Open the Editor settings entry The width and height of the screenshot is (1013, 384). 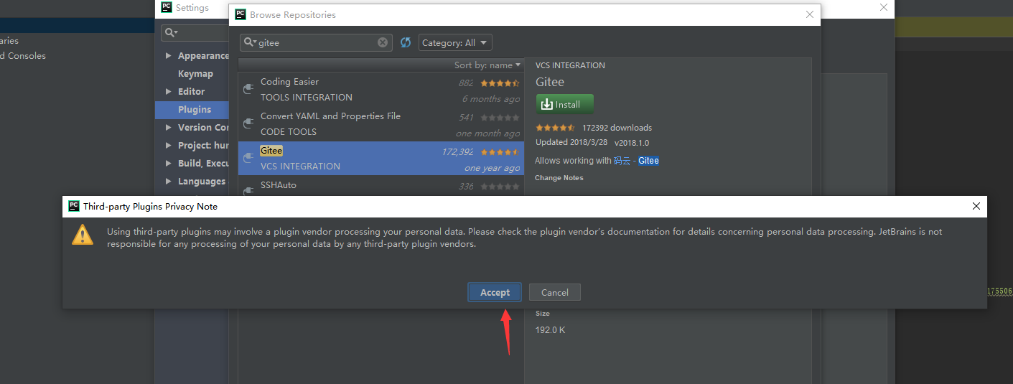point(191,91)
